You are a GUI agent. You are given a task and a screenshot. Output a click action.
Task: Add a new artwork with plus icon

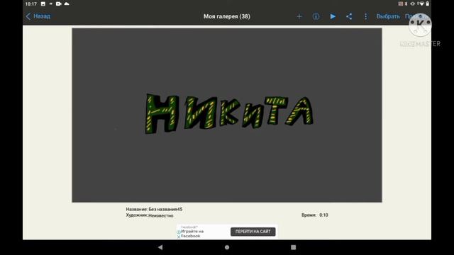point(299,16)
